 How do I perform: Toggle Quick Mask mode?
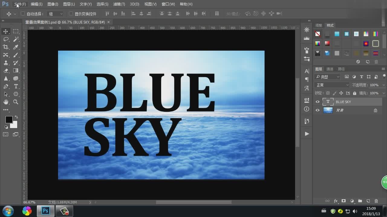(x=6, y=134)
